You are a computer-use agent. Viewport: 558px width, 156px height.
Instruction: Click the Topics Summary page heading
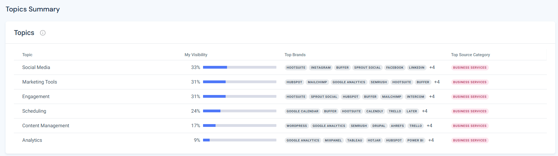point(33,9)
